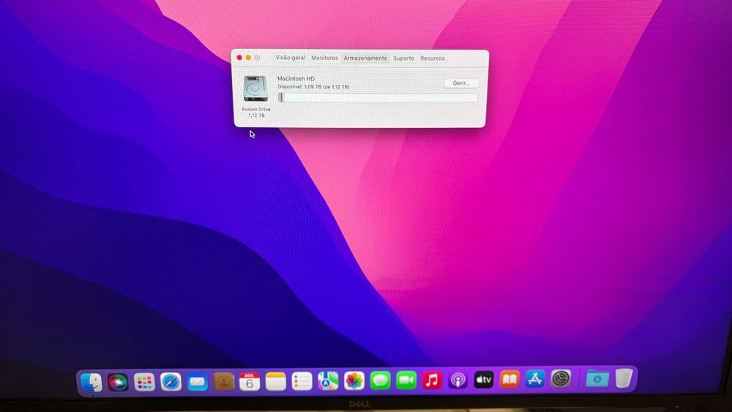Open Photos app in Dock

click(x=354, y=381)
